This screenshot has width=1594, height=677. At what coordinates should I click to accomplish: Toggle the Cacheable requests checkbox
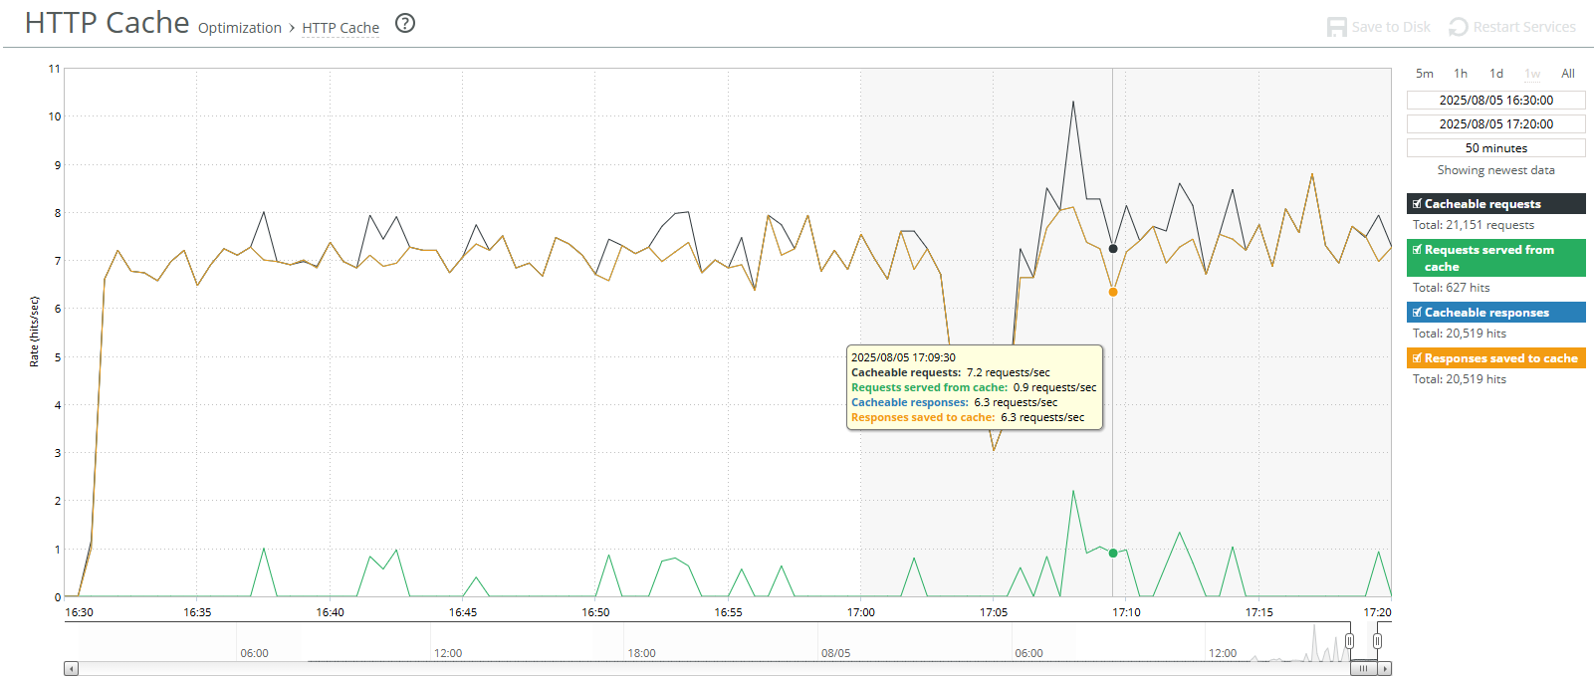pyautogui.click(x=1417, y=204)
